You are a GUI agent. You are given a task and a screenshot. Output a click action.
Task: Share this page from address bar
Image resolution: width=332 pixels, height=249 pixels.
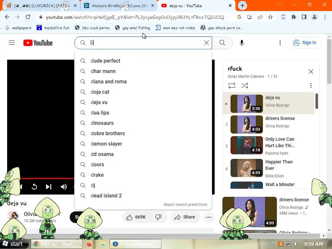coord(260,17)
